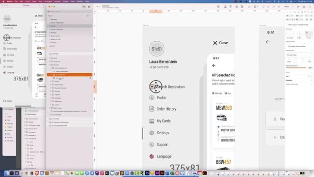The image size is (314, 177).
Task: Expand the 2.2 Personal Information artboard
Action: tap(48, 122)
